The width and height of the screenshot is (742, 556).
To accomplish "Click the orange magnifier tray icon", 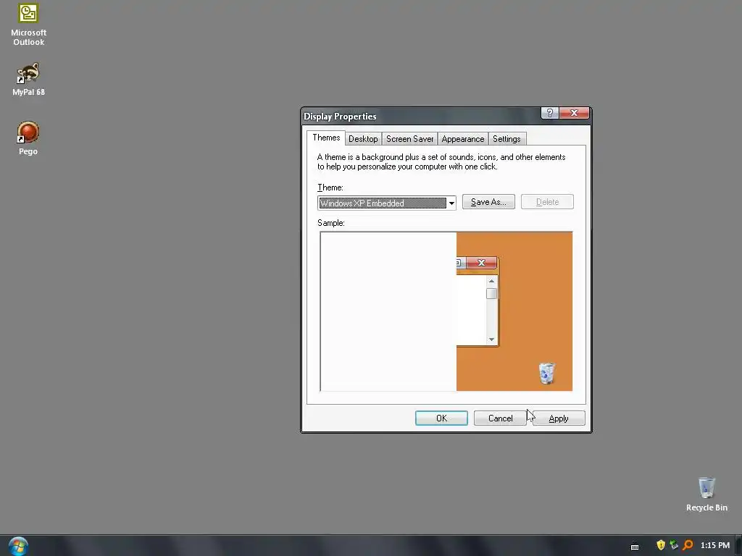I will pos(688,545).
